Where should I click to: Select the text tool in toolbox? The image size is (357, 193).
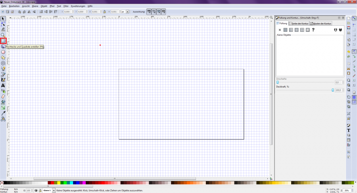3,85
